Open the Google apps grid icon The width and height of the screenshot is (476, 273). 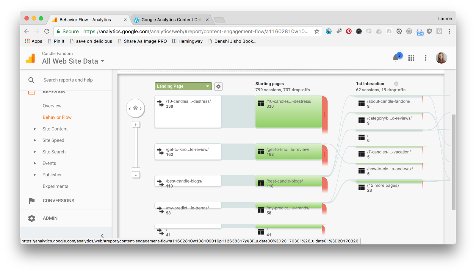(411, 58)
